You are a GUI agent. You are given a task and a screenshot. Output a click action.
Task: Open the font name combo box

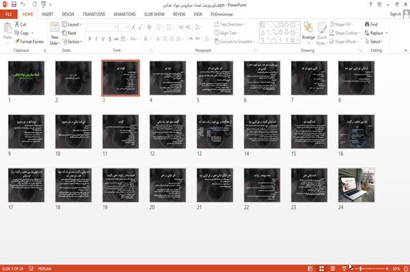(x=102, y=27)
